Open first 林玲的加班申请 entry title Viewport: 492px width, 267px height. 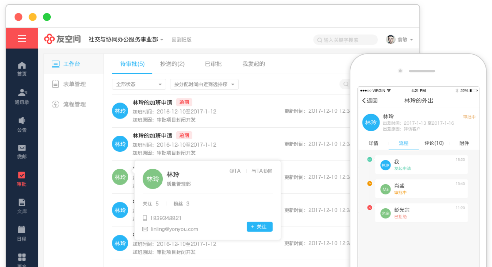tap(152, 102)
